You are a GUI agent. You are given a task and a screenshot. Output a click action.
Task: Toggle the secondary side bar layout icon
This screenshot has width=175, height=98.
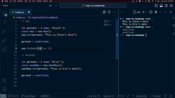[166, 6]
